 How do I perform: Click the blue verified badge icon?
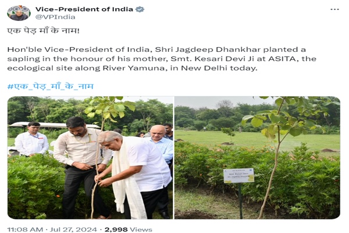click(140, 9)
